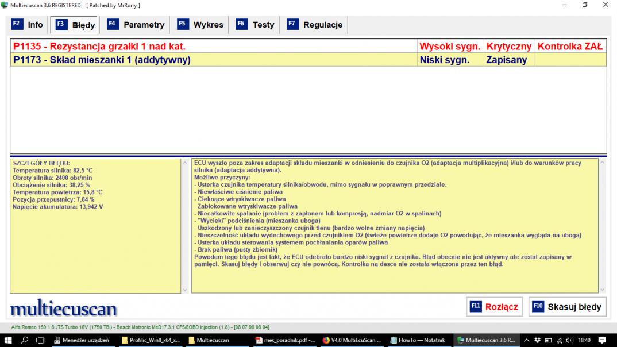Click Obciążenie silnika: 38,25 % line
The image size is (617, 347).
[51, 185]
